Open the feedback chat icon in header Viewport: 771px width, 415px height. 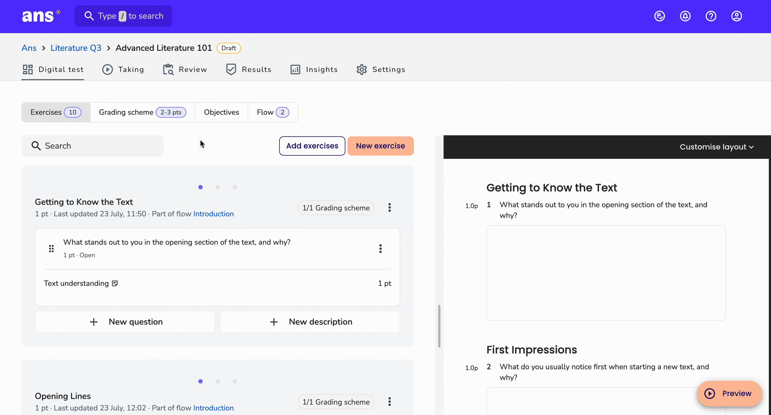[x=659, y=16]
